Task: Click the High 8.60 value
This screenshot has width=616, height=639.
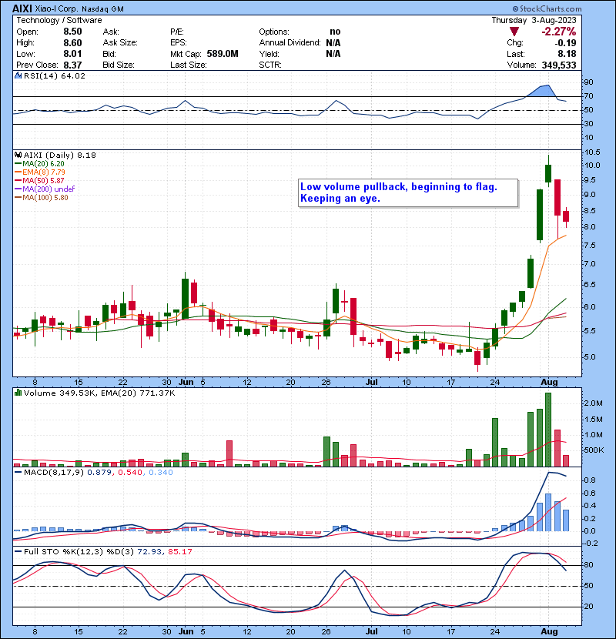Action: (x=72, y=43)
